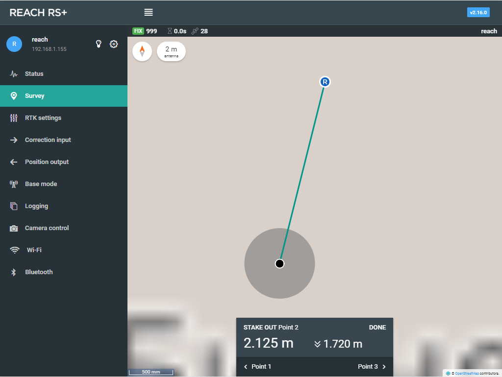Viewport: 502px width, 377px height.
Task: Click the compass north button
Action: coord(142,51)
